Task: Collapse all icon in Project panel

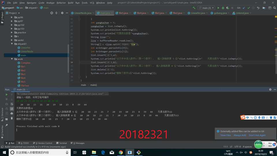Action: [x=56, y=13]
